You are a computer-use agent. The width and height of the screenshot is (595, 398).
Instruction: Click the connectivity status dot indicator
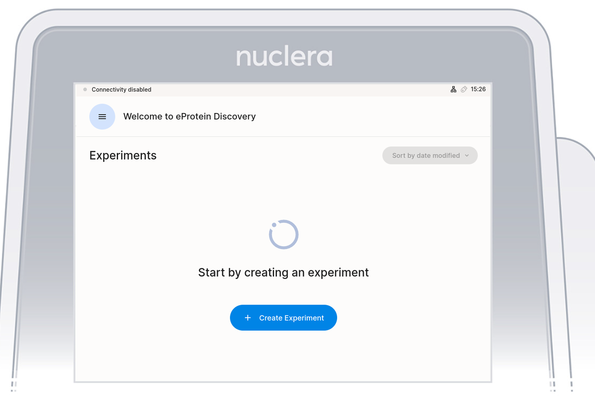85,90
